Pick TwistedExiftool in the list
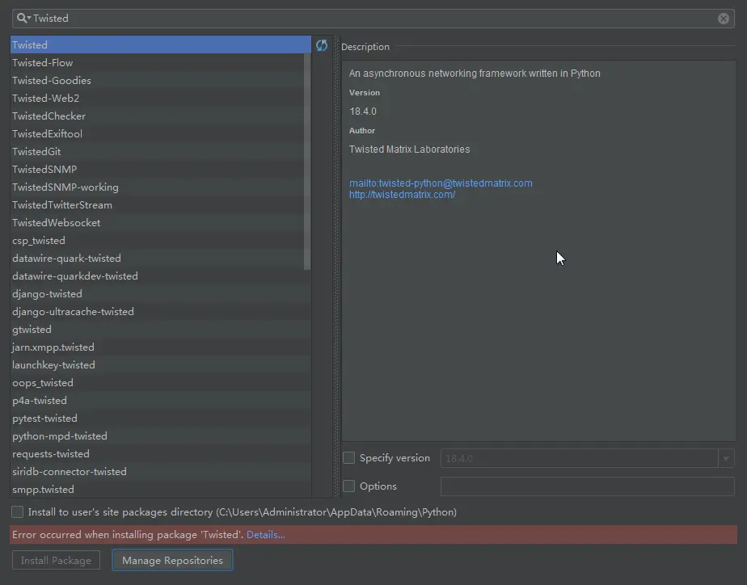The image size is (747, 585). point(161,134)
